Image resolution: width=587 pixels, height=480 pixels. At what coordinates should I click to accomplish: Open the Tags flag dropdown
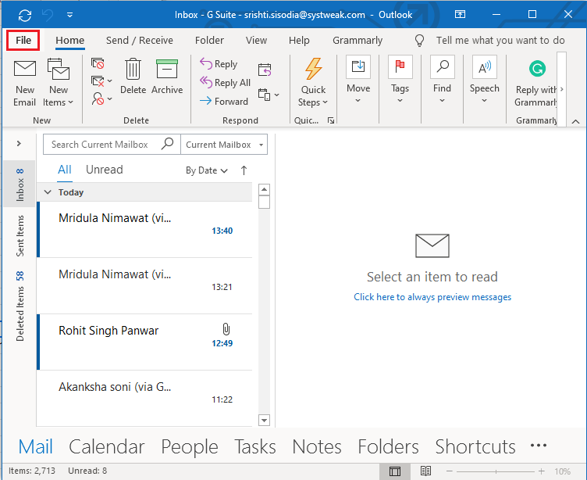pos(400,80)
